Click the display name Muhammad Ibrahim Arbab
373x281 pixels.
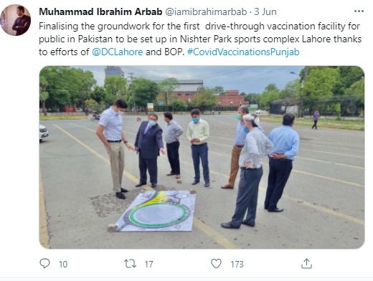pos(100,11)
